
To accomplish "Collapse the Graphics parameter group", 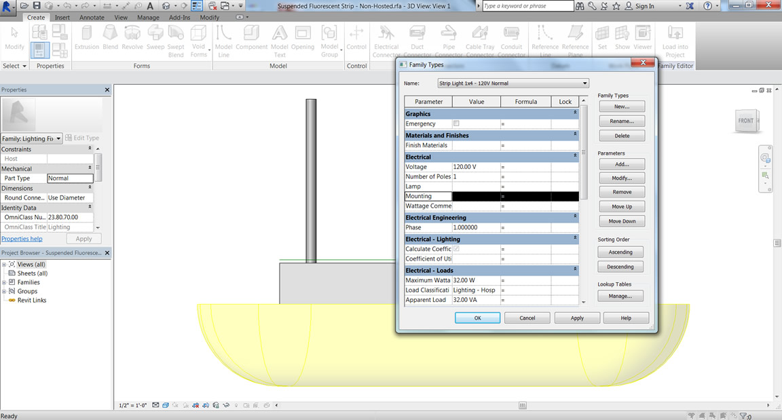I will coord(575,113).
